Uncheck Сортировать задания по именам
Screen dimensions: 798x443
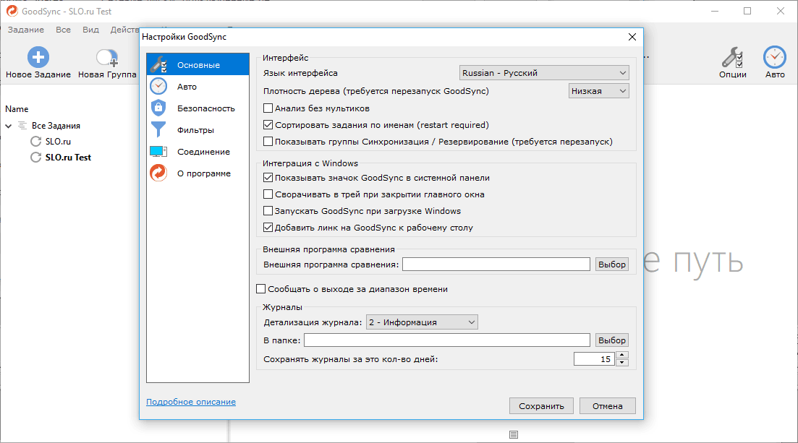pos(268,124)
